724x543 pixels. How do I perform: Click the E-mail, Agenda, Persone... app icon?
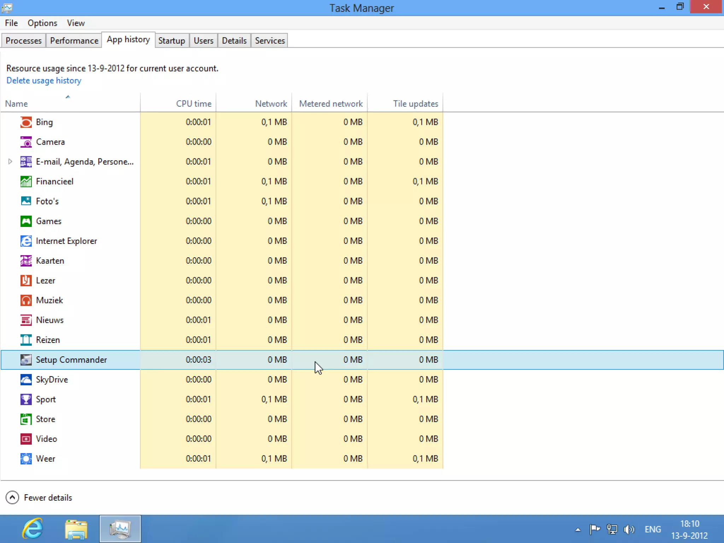point(26,162)
